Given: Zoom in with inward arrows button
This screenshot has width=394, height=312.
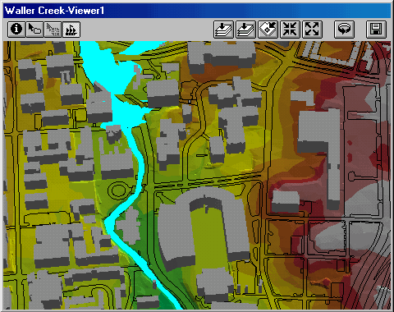Looking at the screenshot, I should pyautogui.click(x=290, y=30).
